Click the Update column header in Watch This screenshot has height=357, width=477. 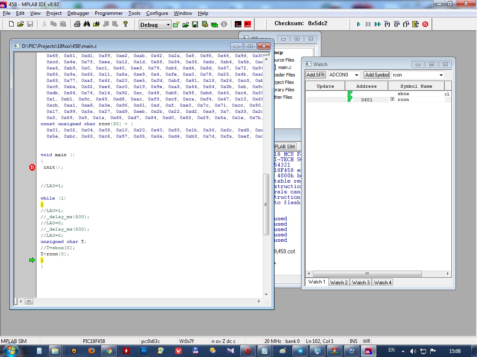coord(325,86)
